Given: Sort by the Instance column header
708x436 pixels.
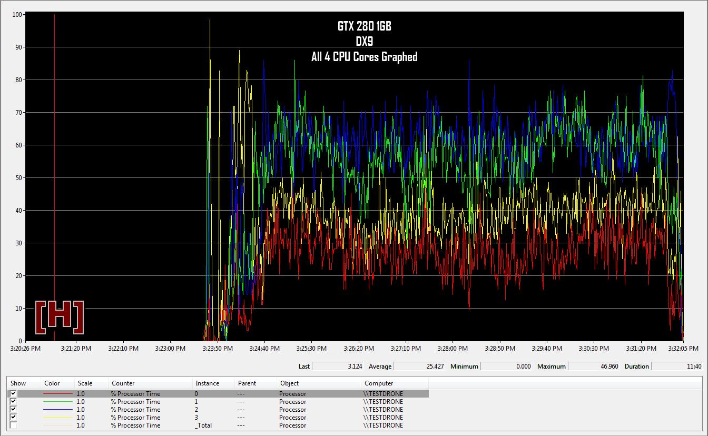Looking at the screenshot, I should pyautogui.click(x=214, y=383).
